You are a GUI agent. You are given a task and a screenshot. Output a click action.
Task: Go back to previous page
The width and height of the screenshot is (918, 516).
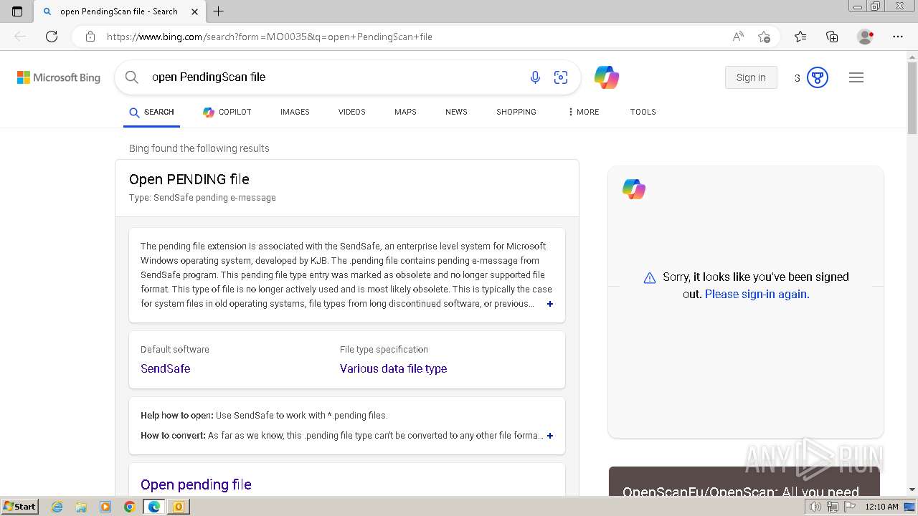click(x=20, y=37)
